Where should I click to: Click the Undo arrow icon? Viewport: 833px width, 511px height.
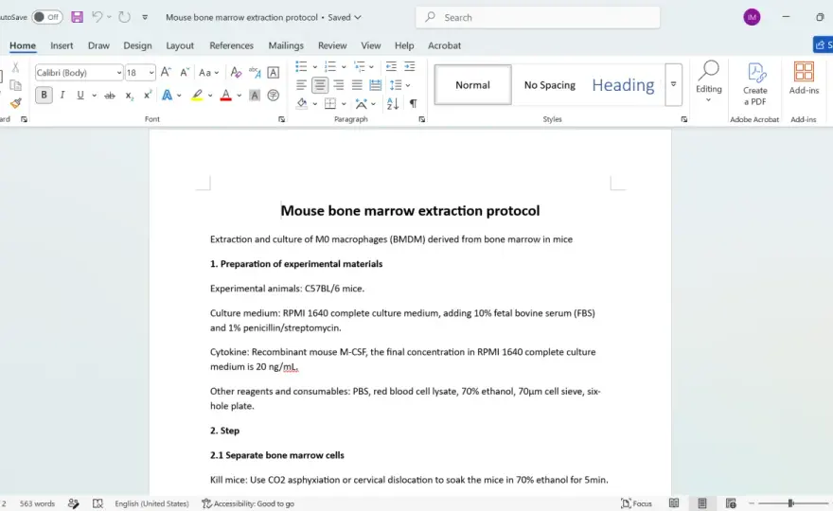(x=97, y=17)
